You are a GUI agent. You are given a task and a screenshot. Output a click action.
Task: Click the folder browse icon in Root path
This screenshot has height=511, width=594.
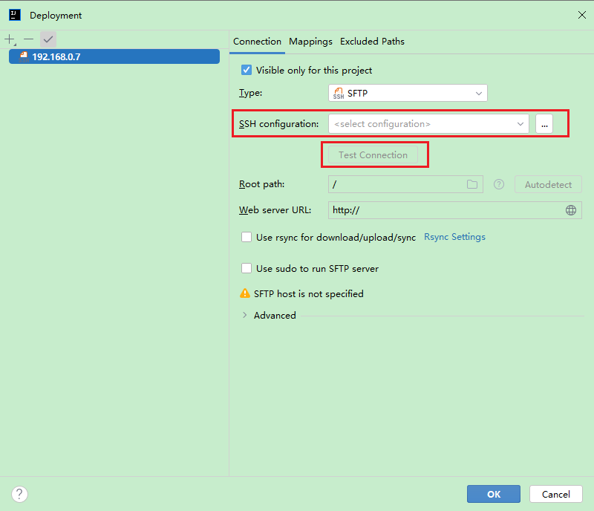click(x=472, y=184)
